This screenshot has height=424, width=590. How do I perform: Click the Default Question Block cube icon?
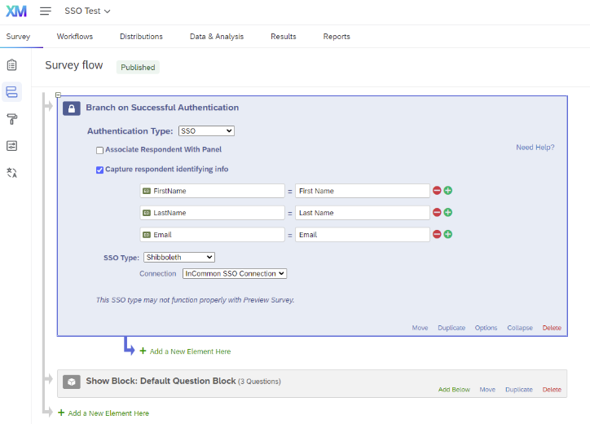click(x=72, y=382)
